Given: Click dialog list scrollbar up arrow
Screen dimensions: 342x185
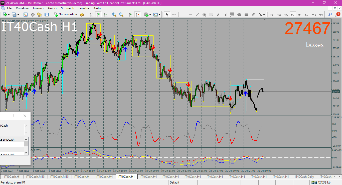Looking at the screenshot, I should 26,139.
